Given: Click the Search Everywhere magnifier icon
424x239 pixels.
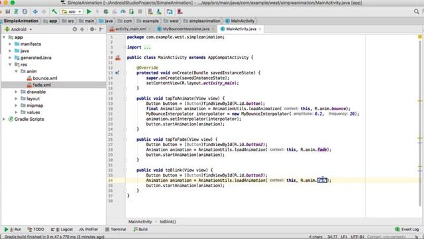Looking at the screenshot, I should (x=417, y=12).
